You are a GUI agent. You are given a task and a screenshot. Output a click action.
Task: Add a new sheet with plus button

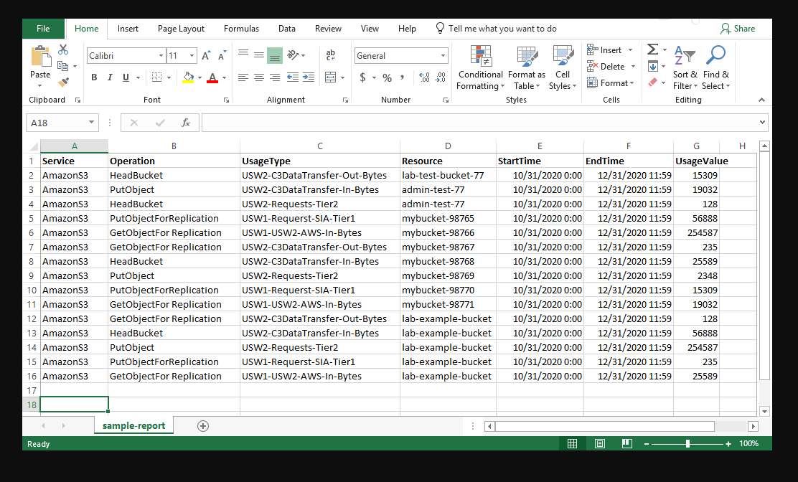203,426
